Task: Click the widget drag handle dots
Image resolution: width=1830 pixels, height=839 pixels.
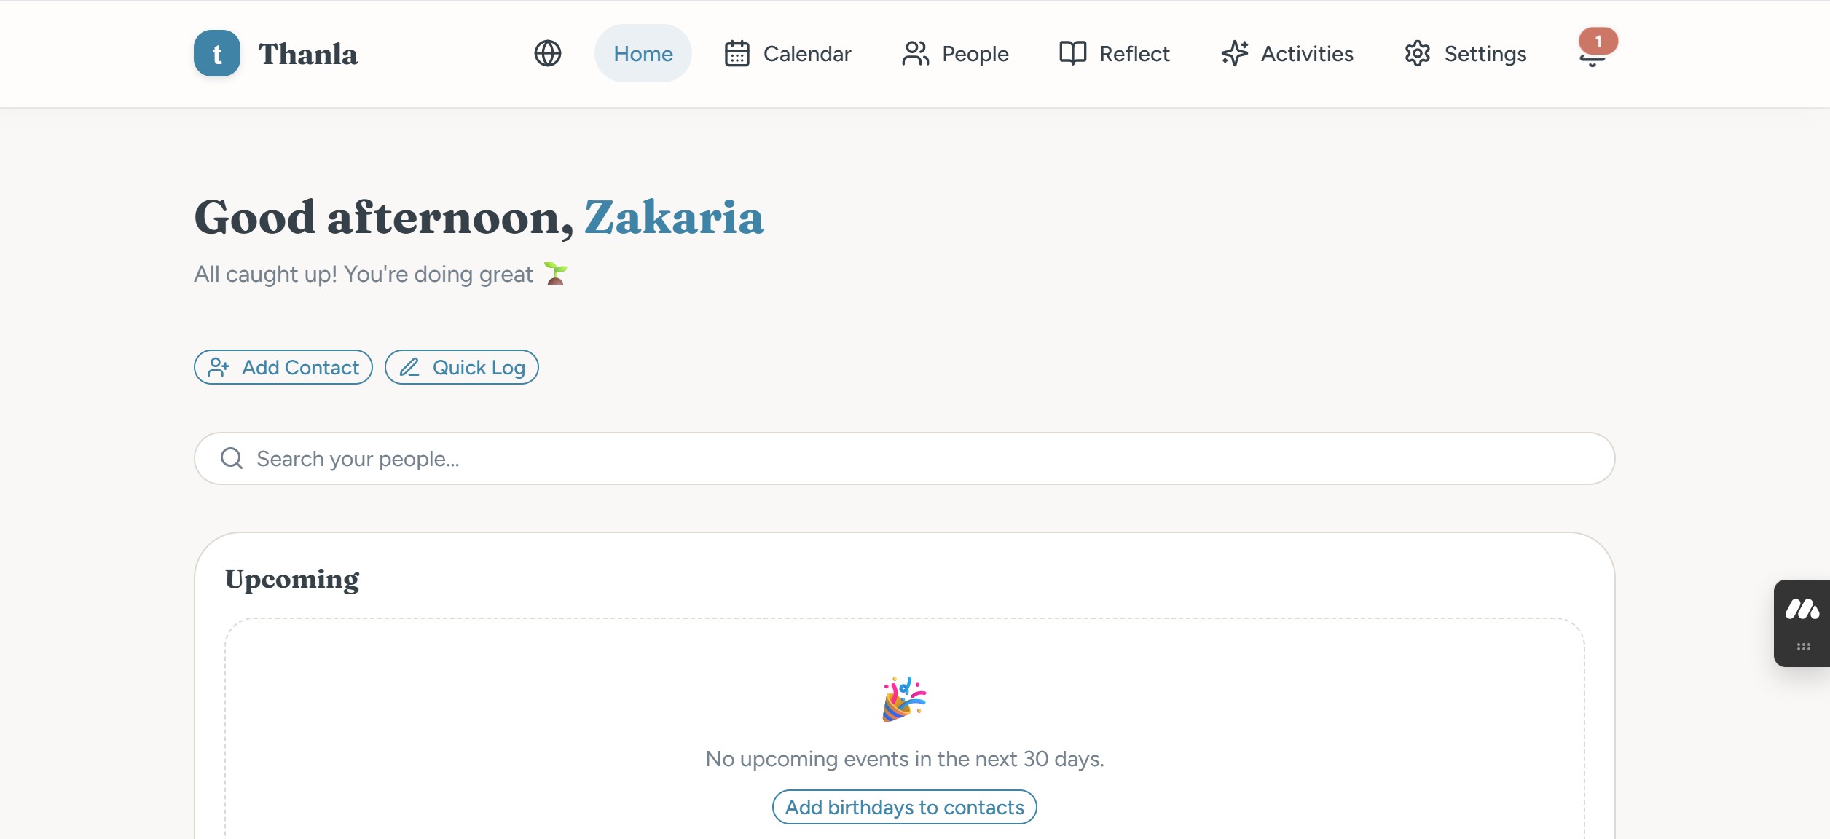Action: [x=1803, y=647]
